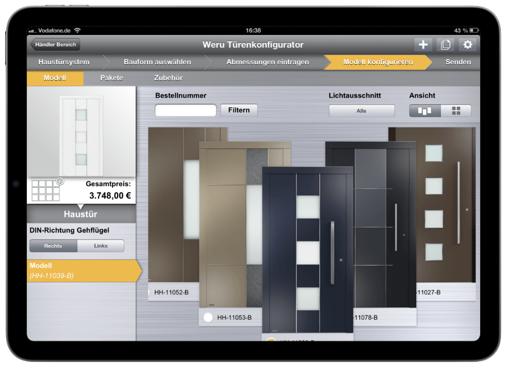This screenshot has width=507, height=368.
Task: Go to the Senden step
Action: click(458, 62)
